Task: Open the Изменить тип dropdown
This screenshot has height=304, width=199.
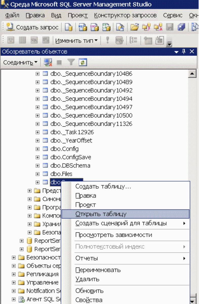Action: click(77, 41)
